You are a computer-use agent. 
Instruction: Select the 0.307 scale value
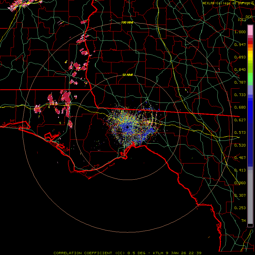coord(240,195)
